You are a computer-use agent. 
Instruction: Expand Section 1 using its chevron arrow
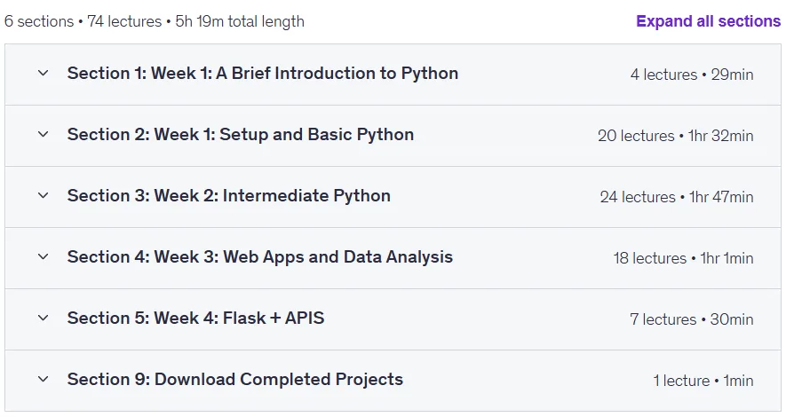pyautogui.click(x=44, y=73)
